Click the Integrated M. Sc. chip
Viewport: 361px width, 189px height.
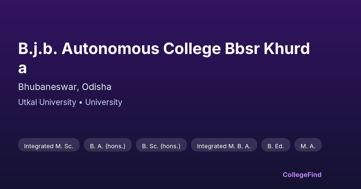(49, 146)
